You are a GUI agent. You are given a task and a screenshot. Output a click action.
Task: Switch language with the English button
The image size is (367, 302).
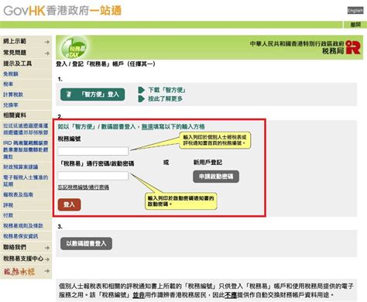click(355, 10)
